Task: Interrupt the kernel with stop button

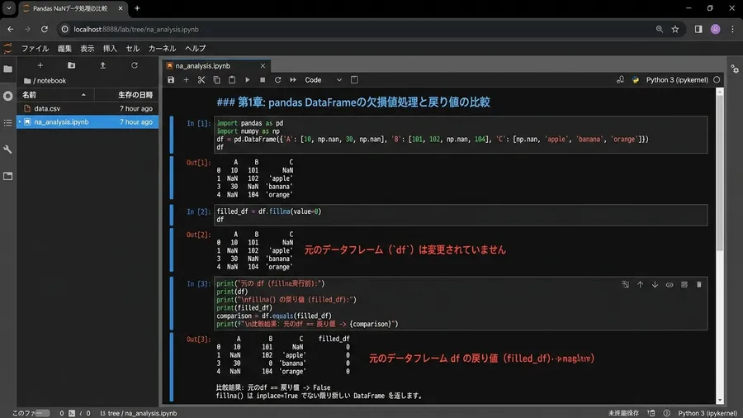Action: click(263, 79)
